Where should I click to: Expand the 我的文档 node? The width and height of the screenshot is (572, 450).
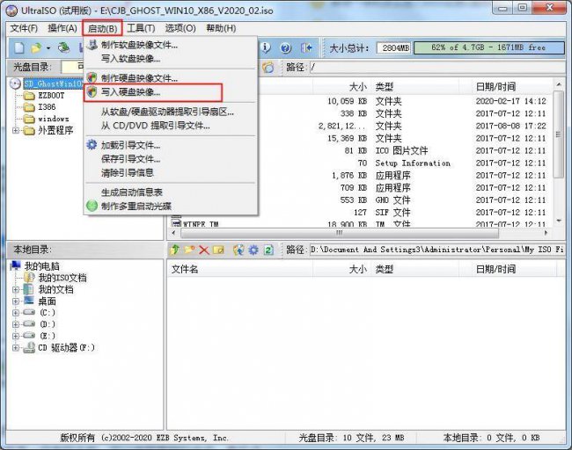click(15, 290)
